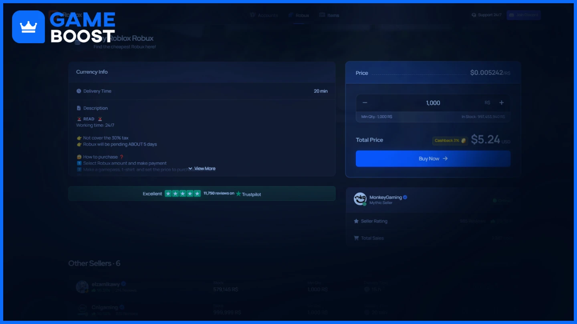Screen dimensions: 577x324
Task: Click the "READ" line in the description
Action: pos(89,119)
